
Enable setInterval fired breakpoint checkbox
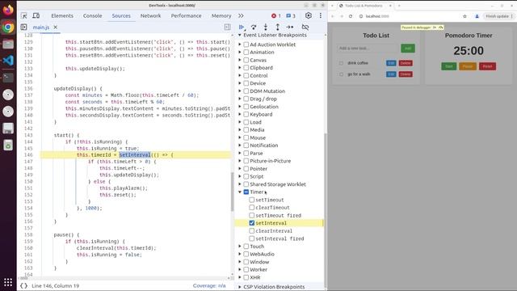click(x=251, y=238)
